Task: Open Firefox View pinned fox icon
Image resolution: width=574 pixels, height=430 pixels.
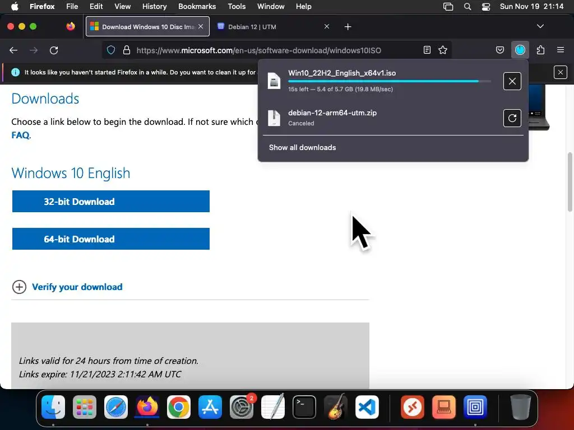Action: click(71, 26)
